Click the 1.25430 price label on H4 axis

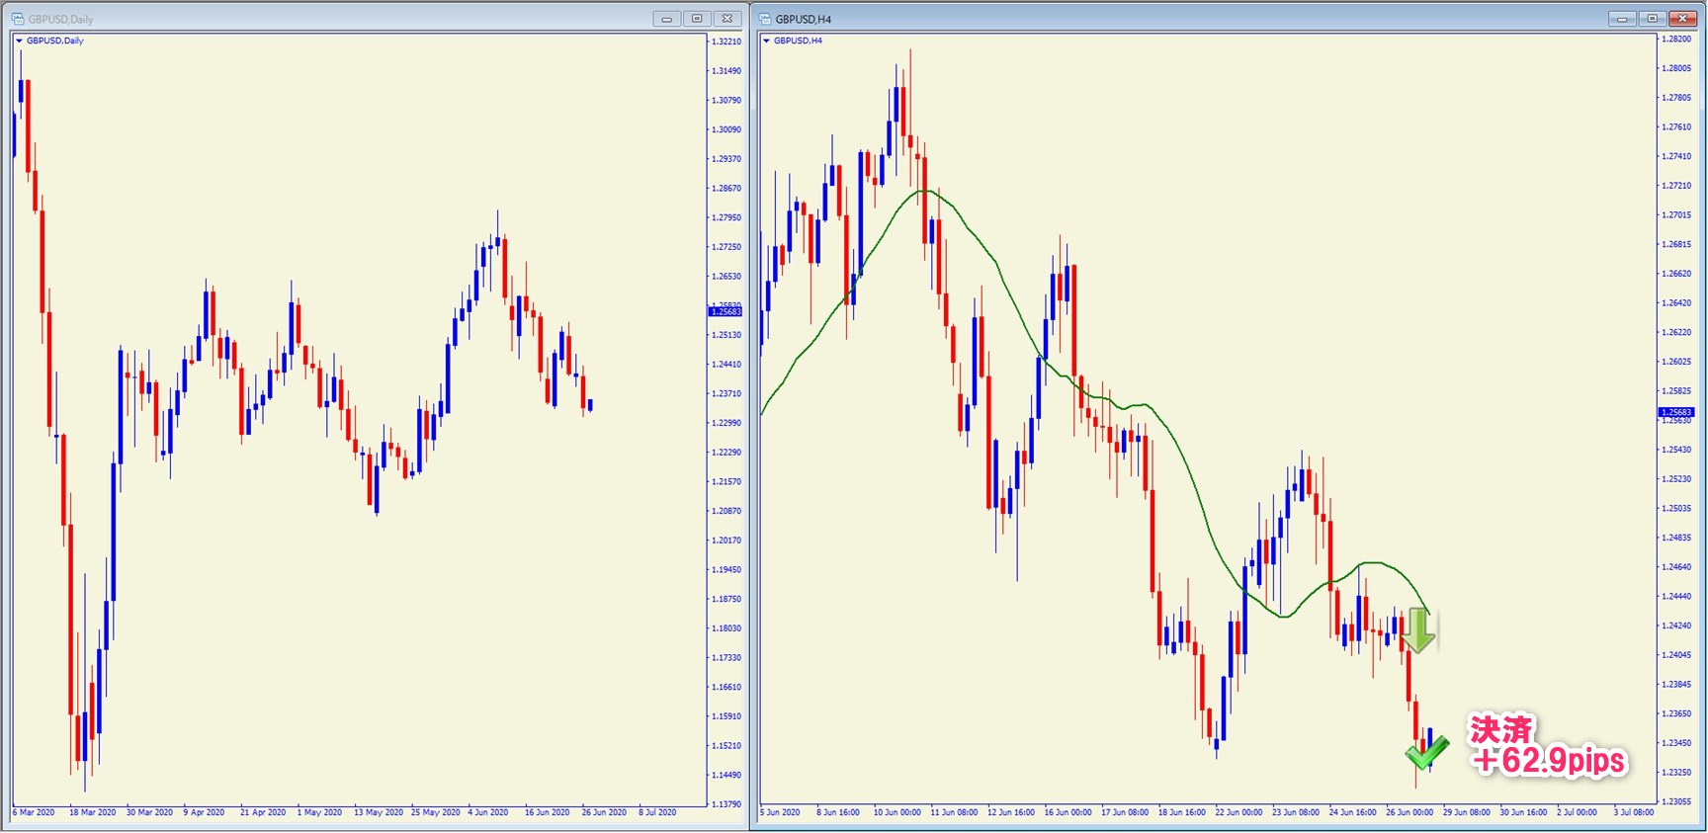pos(1676,450)
